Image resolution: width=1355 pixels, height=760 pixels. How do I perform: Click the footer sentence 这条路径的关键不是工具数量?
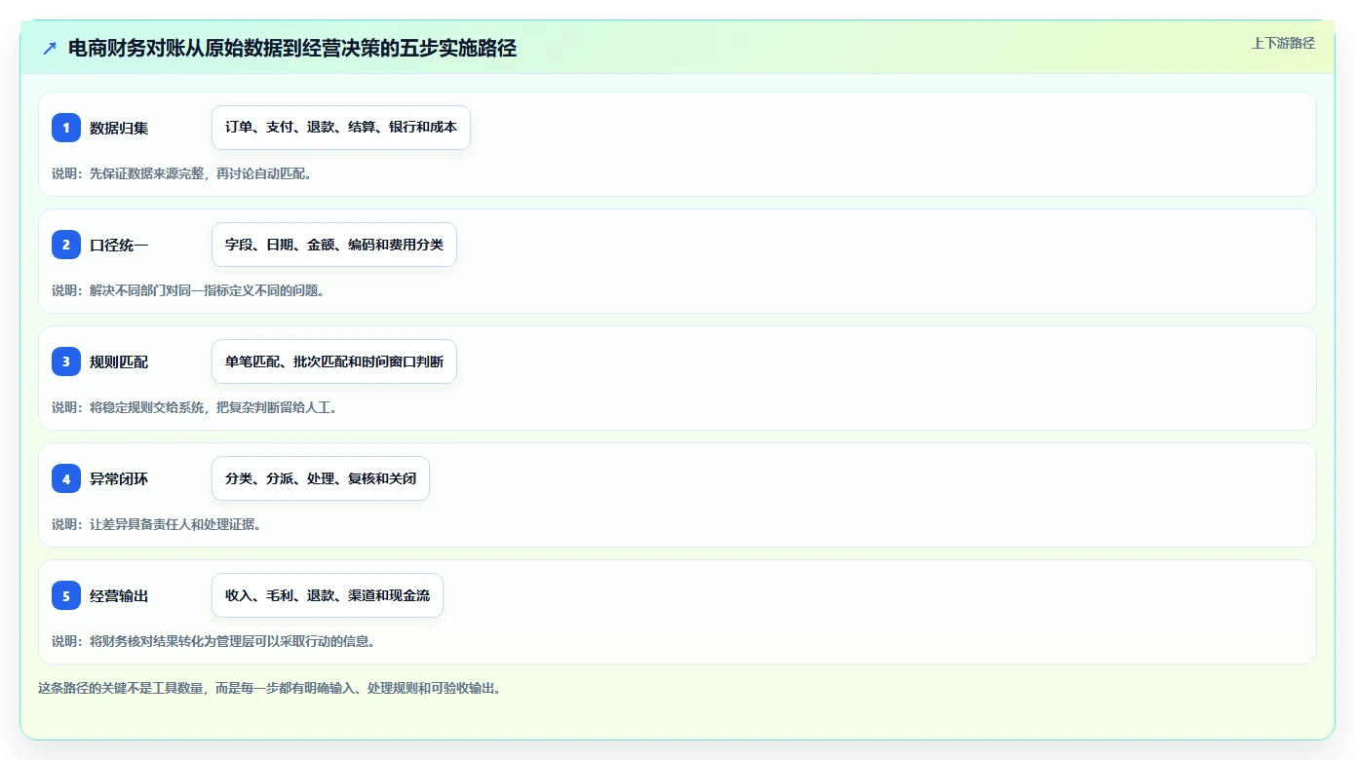(x=121, y=688)
